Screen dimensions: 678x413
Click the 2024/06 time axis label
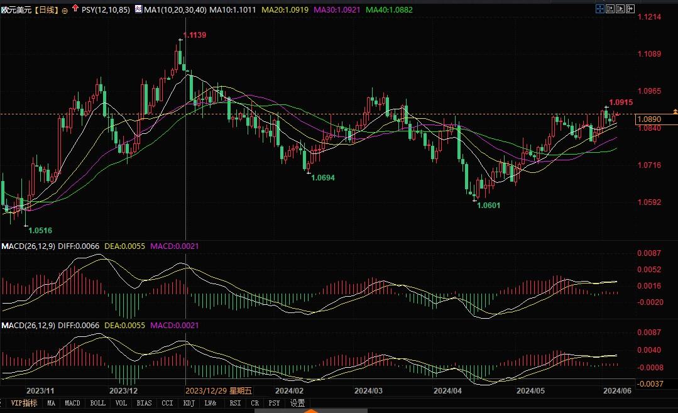tap(618, 390)
